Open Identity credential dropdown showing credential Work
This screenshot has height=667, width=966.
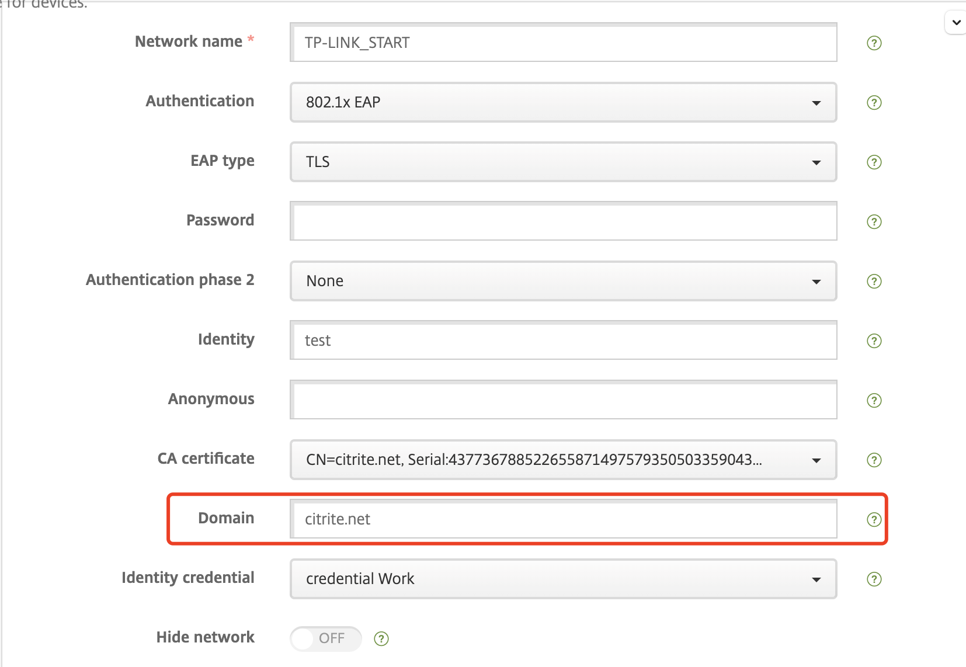[563, 579]
